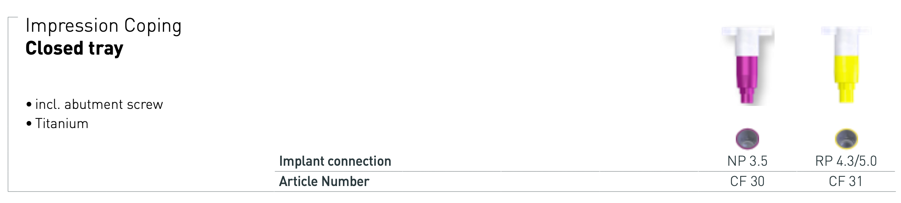Click the purple-ringed NP connection icon
Viewport: 901px width, 203px height.
point(747,139)
